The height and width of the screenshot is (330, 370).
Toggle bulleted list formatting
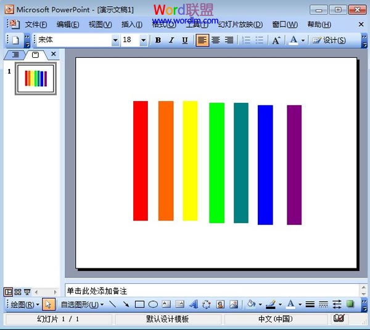tap(260, 40)
